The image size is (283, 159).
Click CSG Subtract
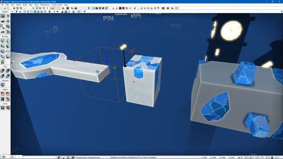tap(8, 71)
